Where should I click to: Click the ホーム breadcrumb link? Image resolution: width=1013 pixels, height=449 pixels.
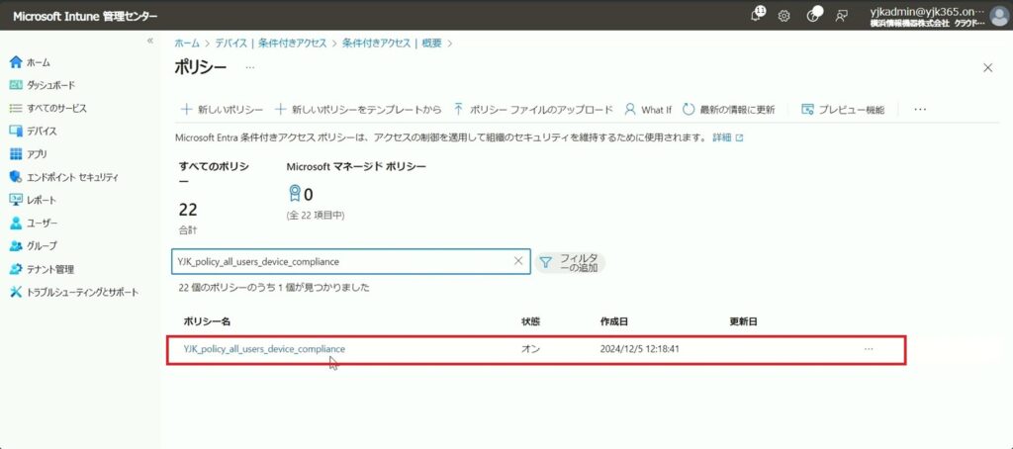(x=187, y=44)
